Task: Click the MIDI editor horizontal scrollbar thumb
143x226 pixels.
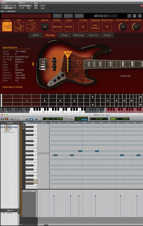Action: point(46,225)
